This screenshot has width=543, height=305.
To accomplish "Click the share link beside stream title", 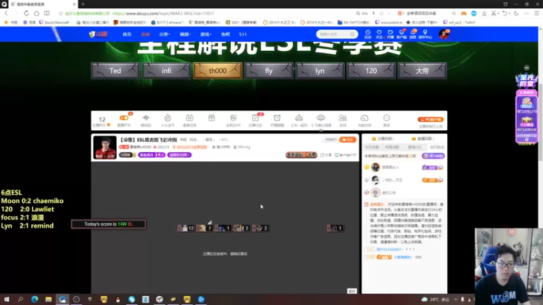I will [326, 155].
